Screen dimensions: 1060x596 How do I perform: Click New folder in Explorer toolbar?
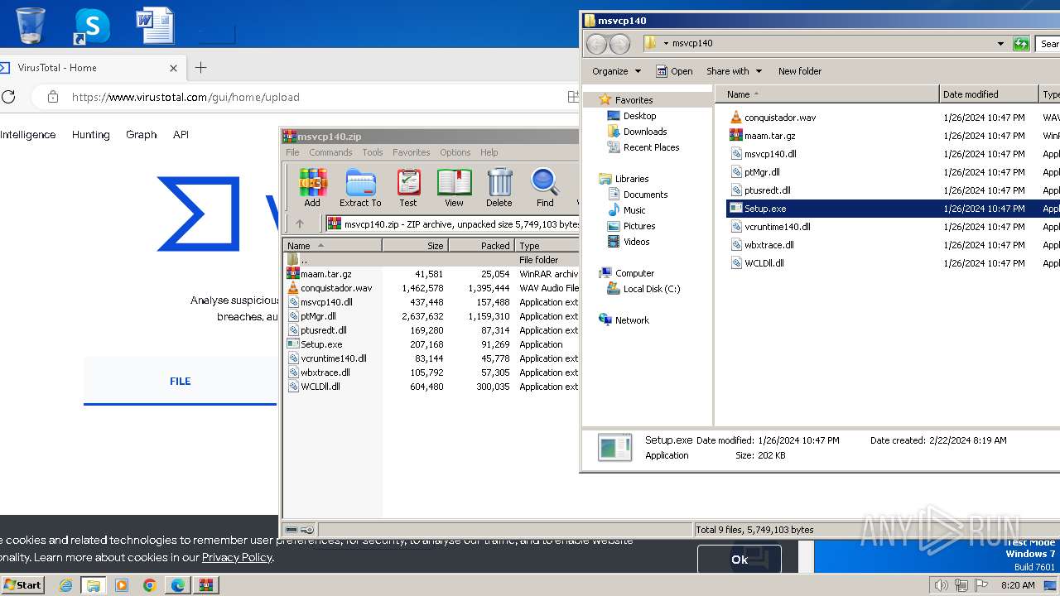799,71
